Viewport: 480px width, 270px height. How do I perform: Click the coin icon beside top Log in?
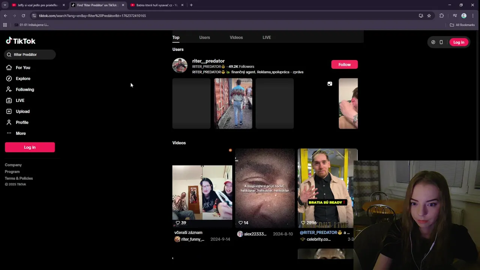click(x=433, y=42)
